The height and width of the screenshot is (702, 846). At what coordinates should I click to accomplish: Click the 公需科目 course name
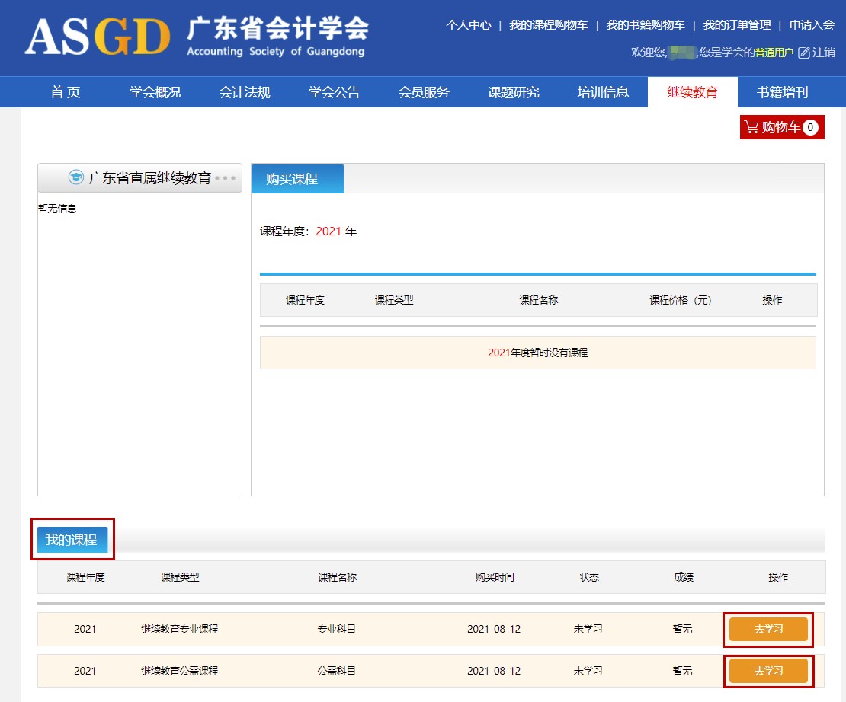[x=337, y=671]
